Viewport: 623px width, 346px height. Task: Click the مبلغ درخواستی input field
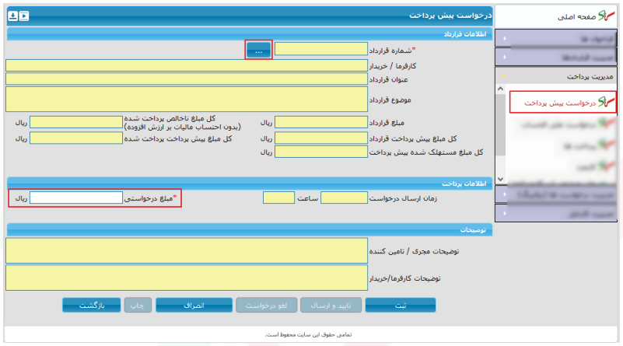pos(76,197)
